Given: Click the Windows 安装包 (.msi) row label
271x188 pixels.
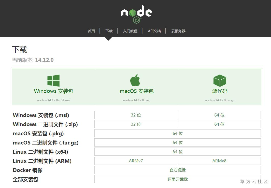Looking at the screenshot, I should pyautogui.click(x=41, y=115).
